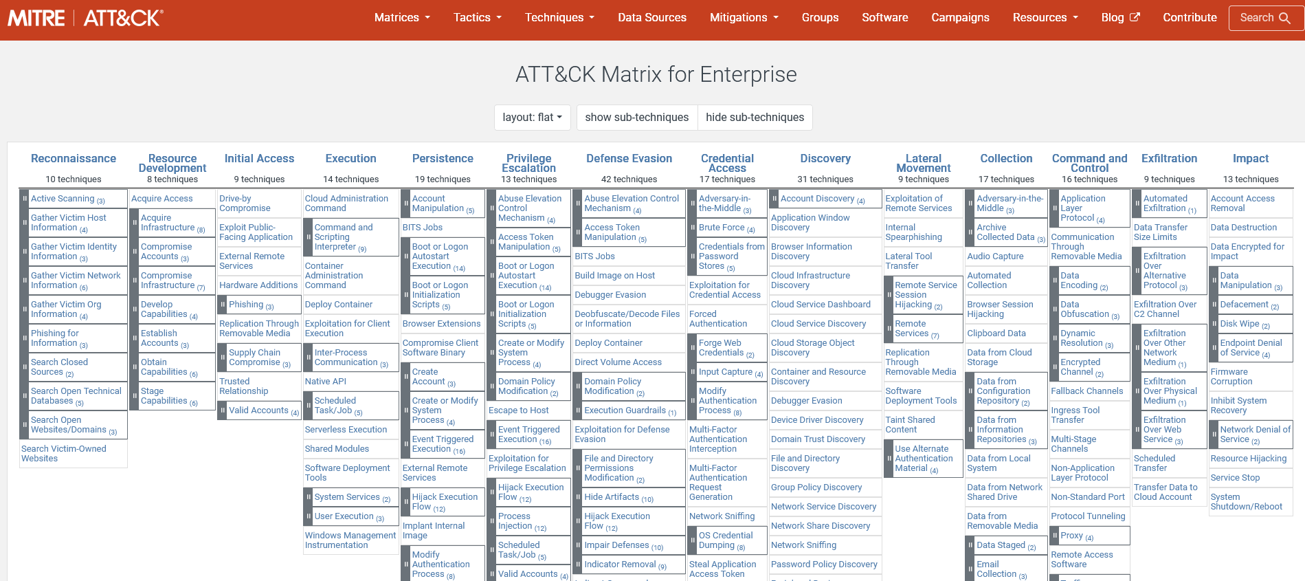The height and width of the screenshot is (581, 1305).
Task: Open the Resources dropdown in navbar
Action: click(x=1045, y=18)
